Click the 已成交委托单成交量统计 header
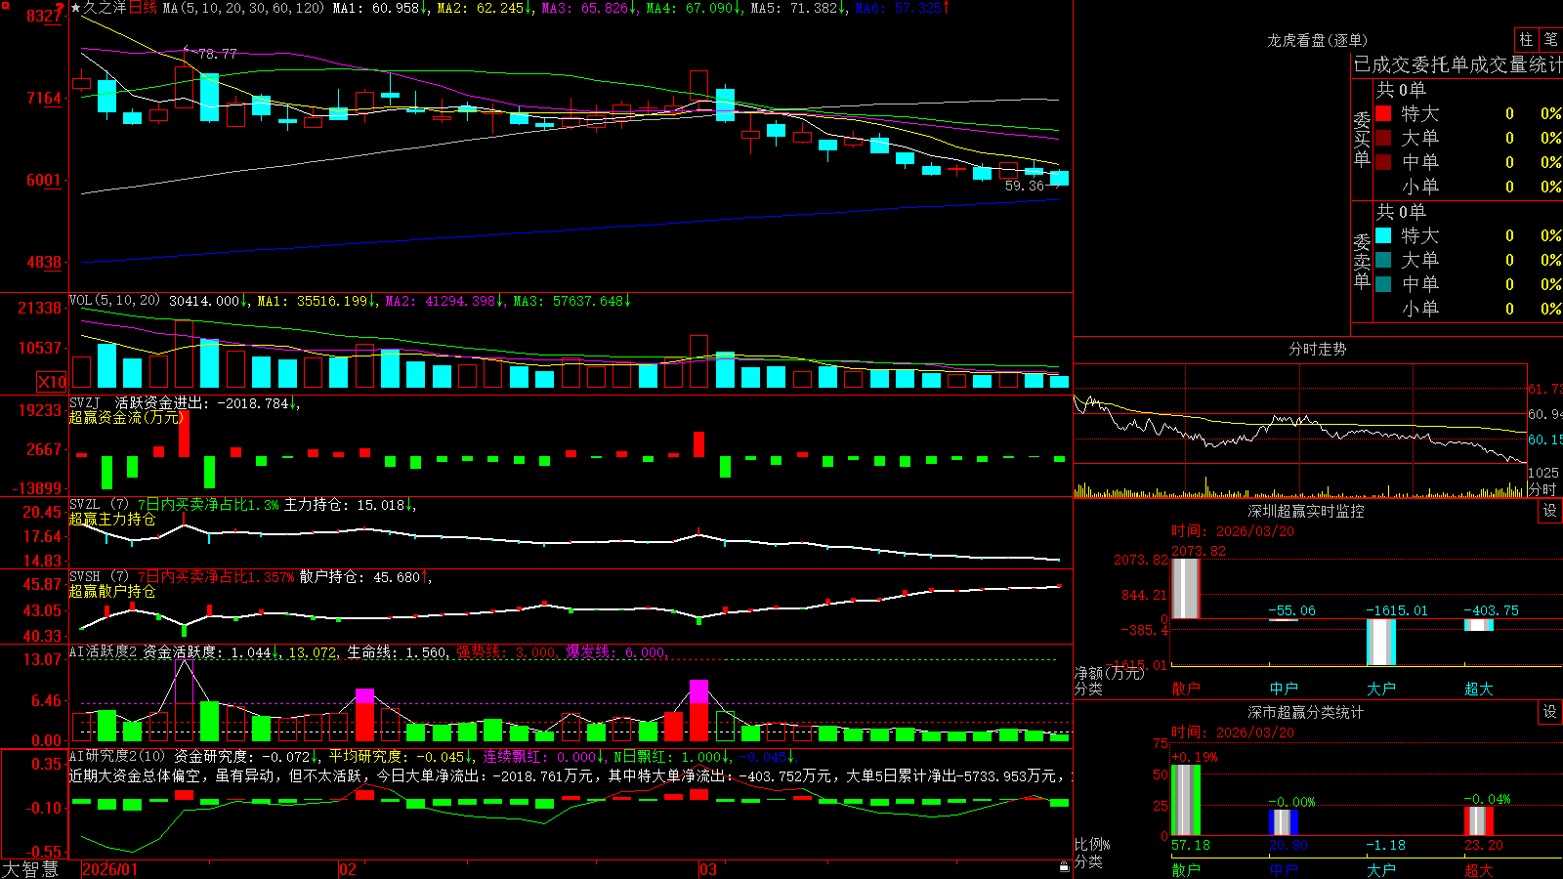The width and height of the screenshot is (1563, 879). point(1457,64)
